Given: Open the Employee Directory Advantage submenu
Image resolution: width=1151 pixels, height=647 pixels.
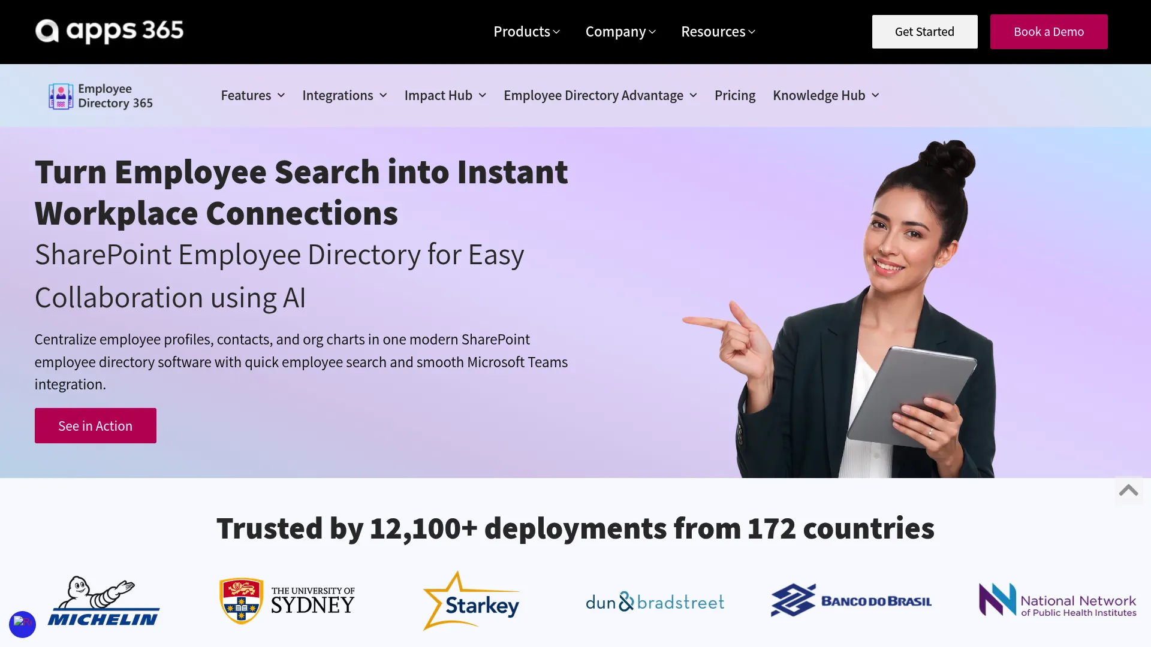Looking at the screenshot, I should click(x=601, y=95).
